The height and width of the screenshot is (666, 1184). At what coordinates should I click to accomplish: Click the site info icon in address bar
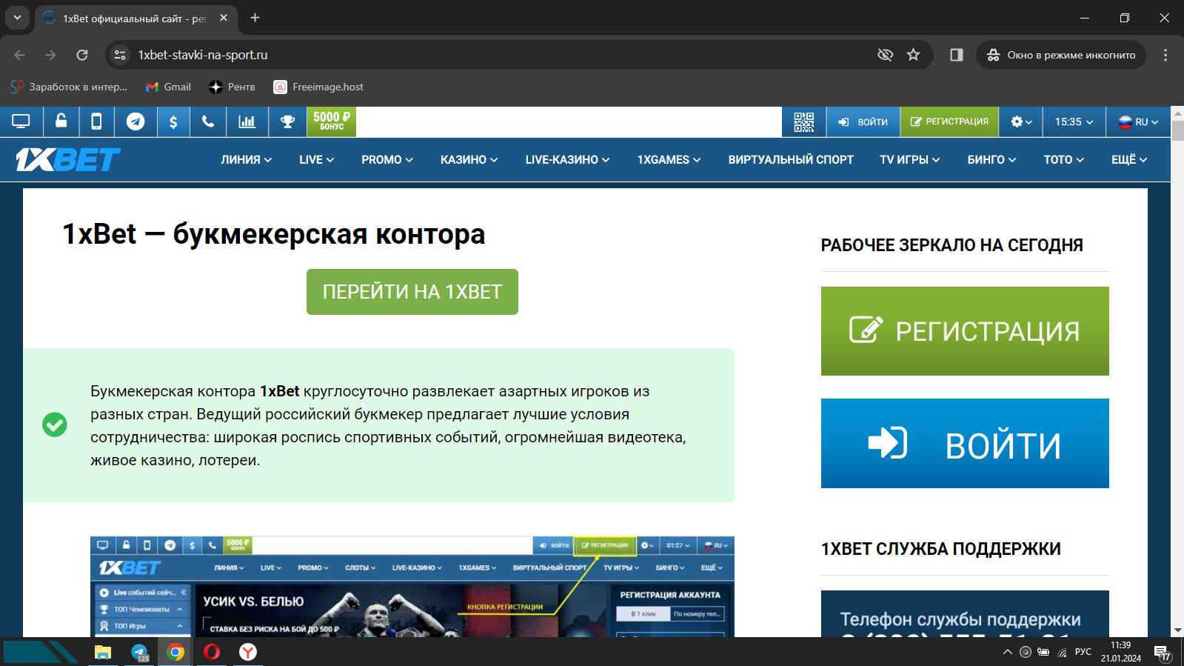click(x=120, y=55)
